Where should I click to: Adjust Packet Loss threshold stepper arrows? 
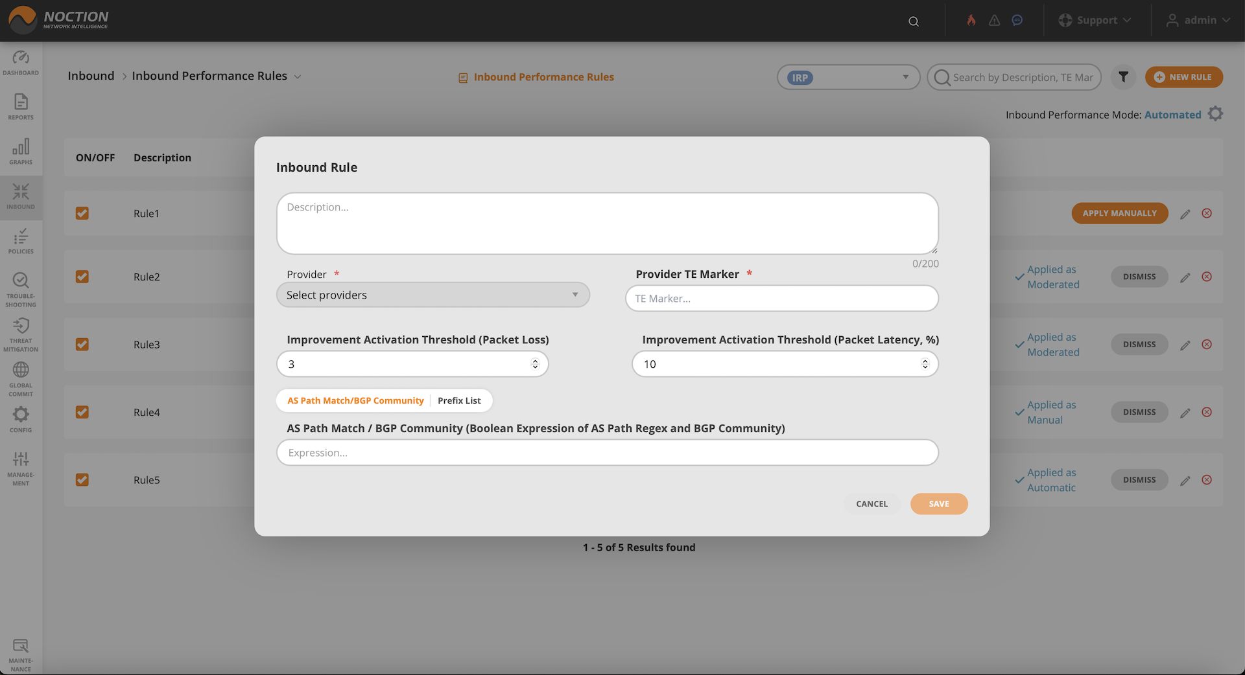pyautogui.click(x=535, y=364)
